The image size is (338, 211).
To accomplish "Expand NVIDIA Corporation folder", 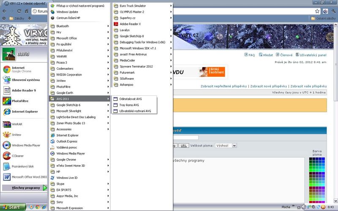I will [79, 75].
